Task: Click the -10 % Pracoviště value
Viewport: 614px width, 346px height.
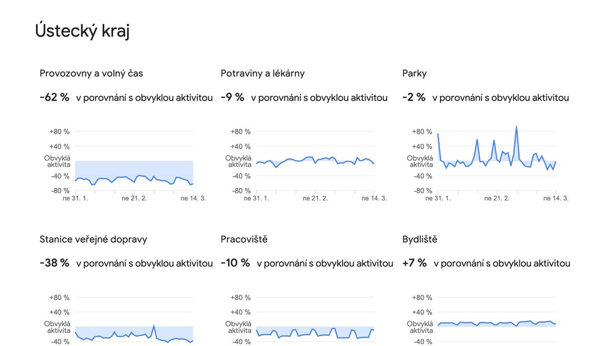Action: click(x=235, y=263)
